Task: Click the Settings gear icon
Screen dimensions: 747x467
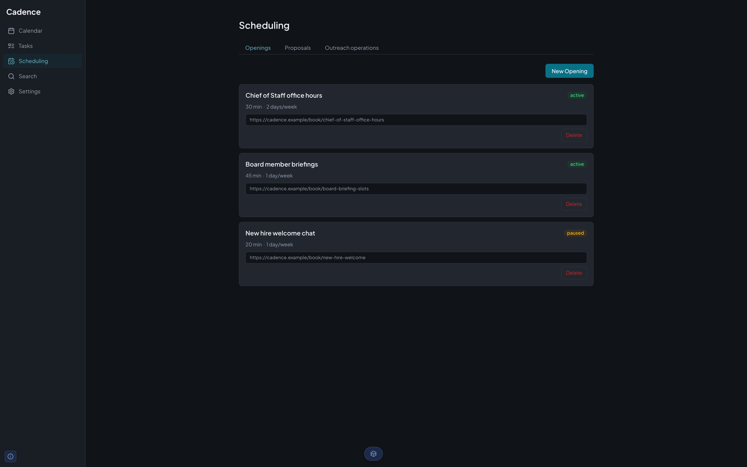Action: coord(11,91)
